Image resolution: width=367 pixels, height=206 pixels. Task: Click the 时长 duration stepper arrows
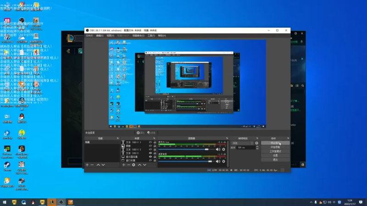257,147
